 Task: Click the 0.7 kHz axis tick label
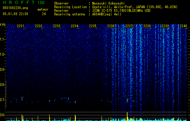2,100
